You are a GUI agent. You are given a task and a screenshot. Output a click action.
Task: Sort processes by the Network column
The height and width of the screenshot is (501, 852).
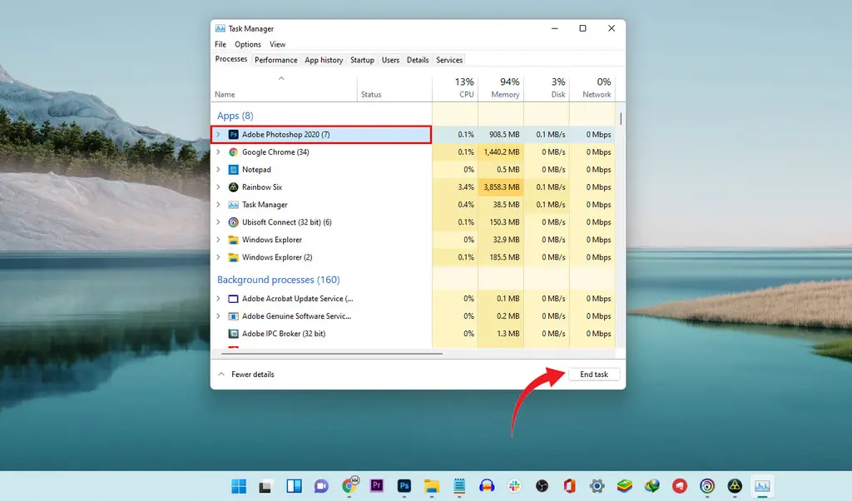(592, 88)
